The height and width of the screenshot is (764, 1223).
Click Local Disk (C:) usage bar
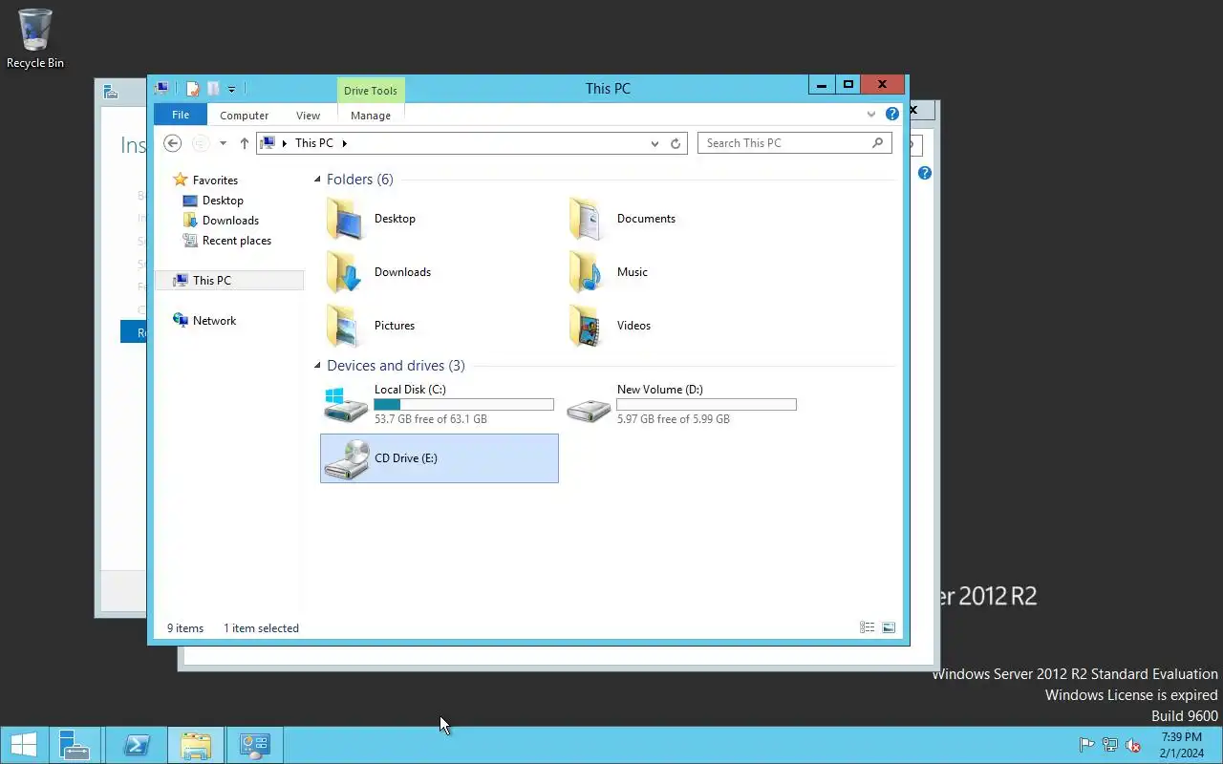(x=463, y=405)
